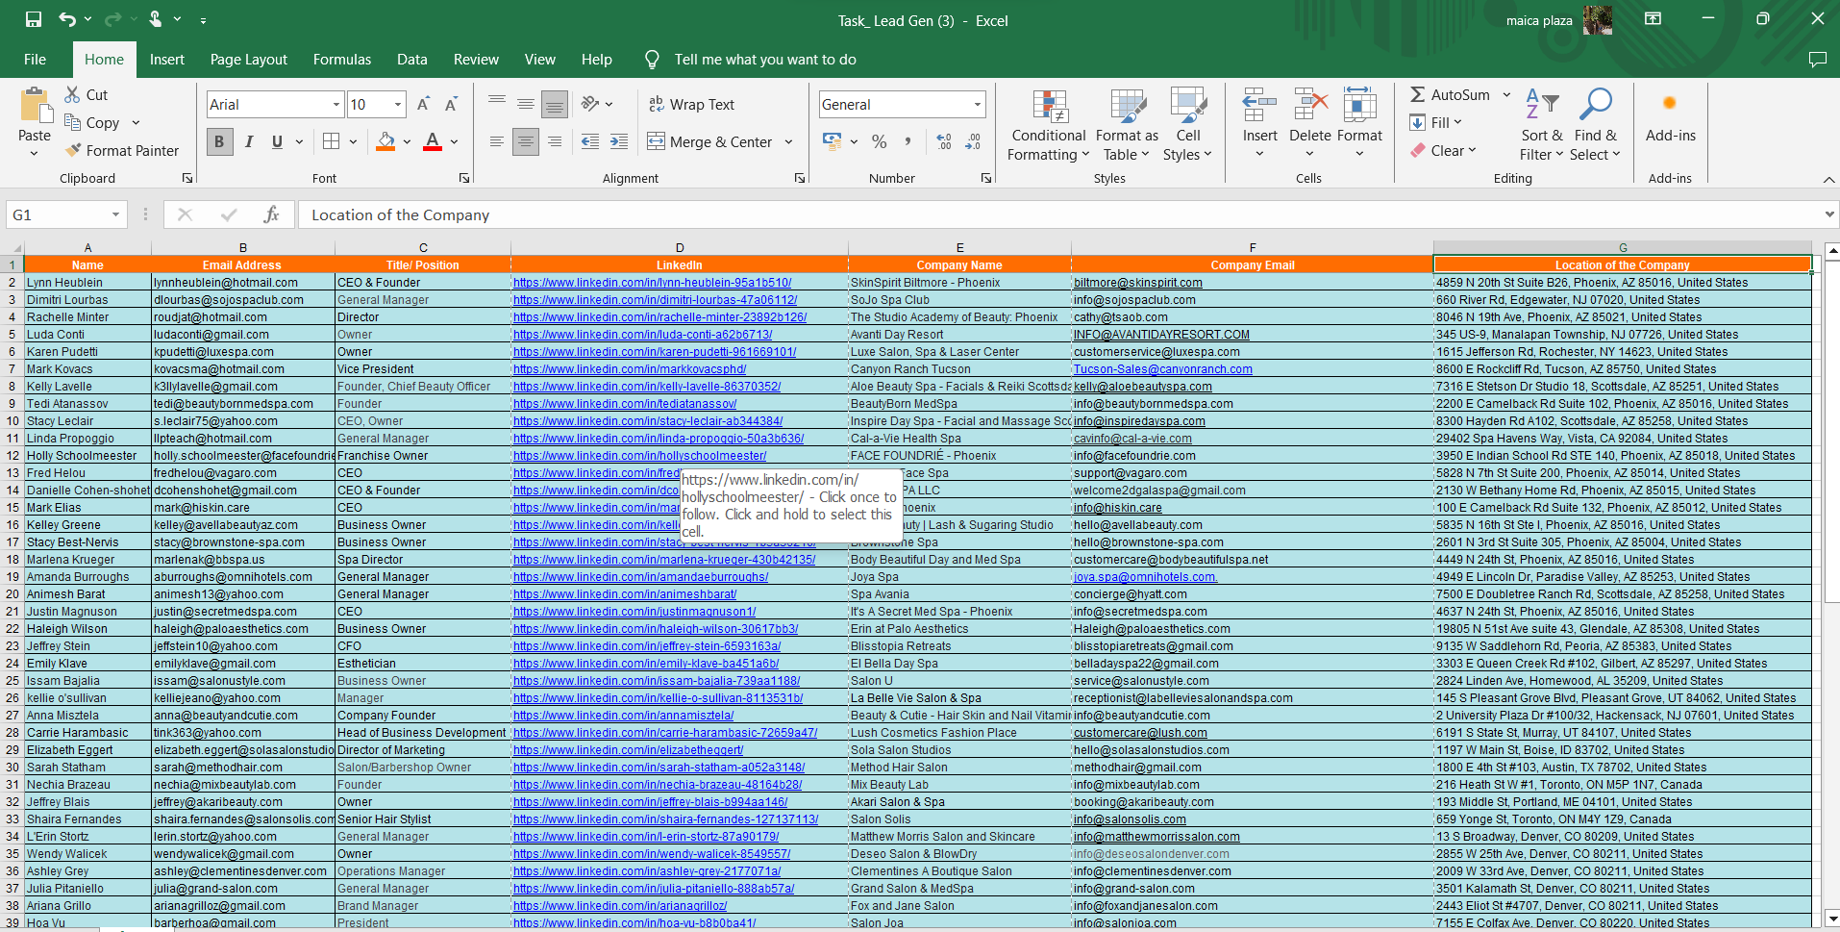Click the Undo arrow icon
Image resolution: width=1840 pixels, height=932 pixels.
(66, 19)
